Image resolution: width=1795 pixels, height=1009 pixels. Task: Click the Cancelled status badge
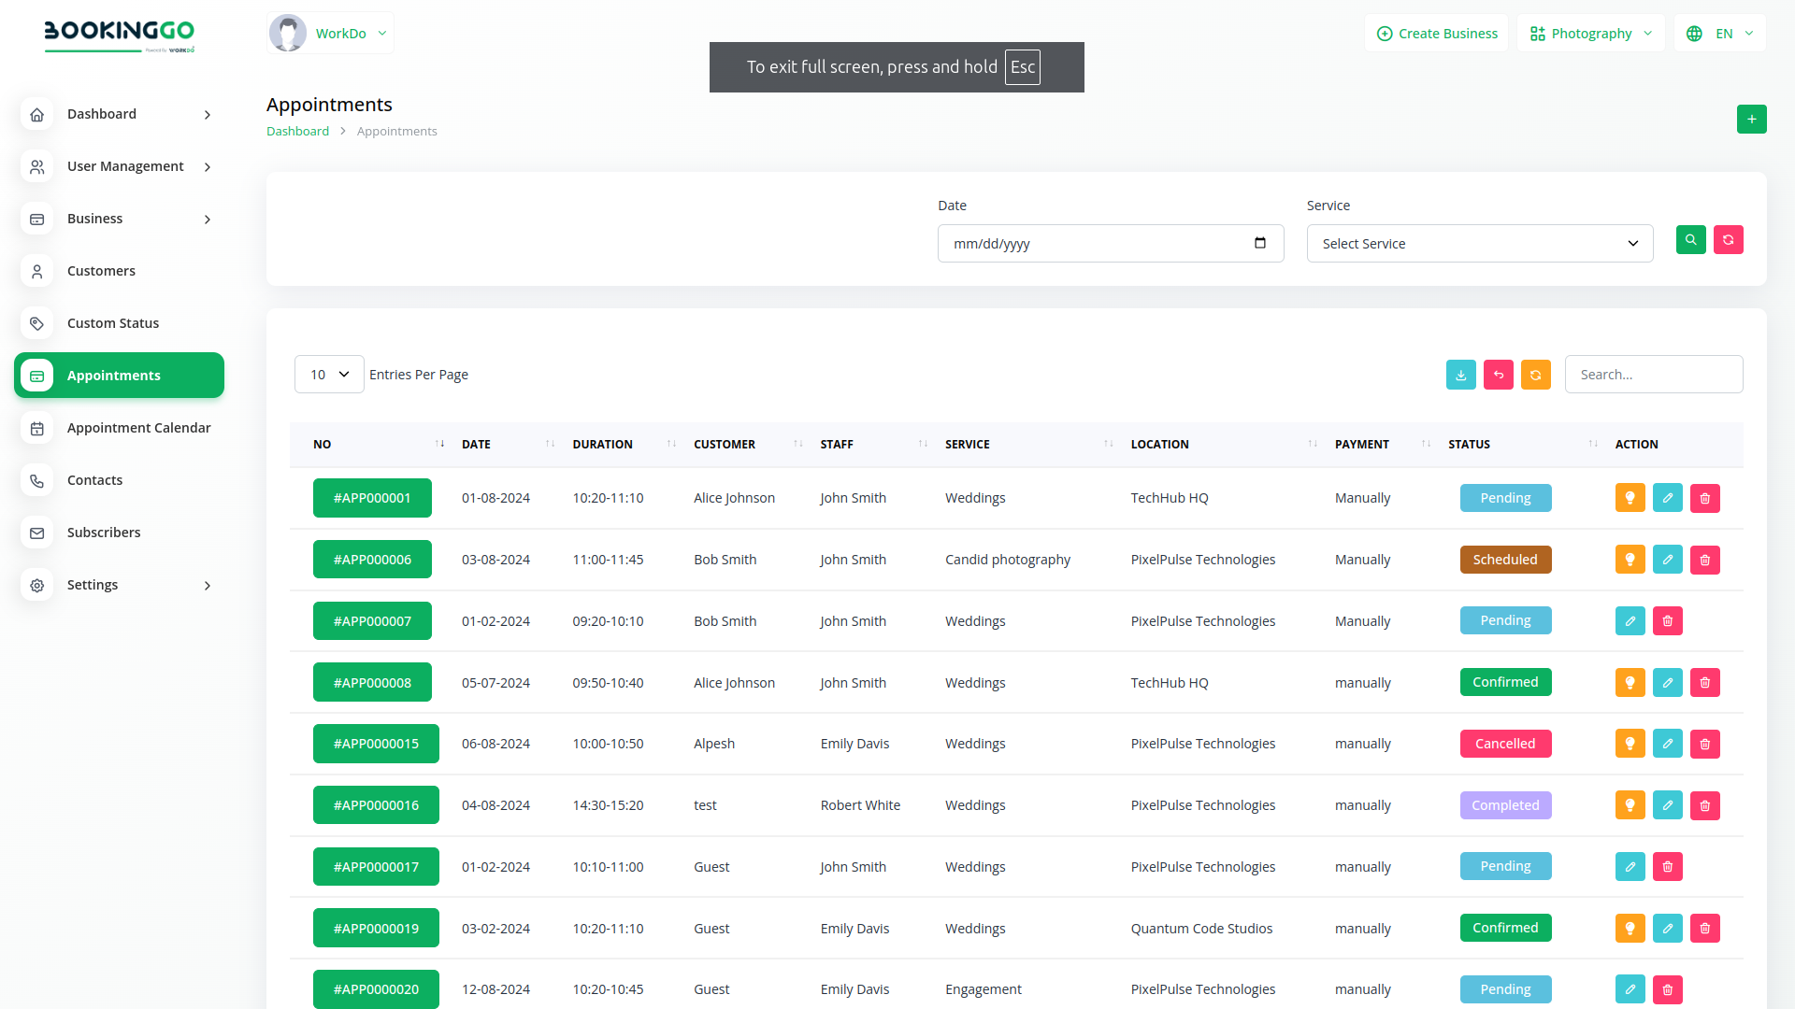[1505, 744]
